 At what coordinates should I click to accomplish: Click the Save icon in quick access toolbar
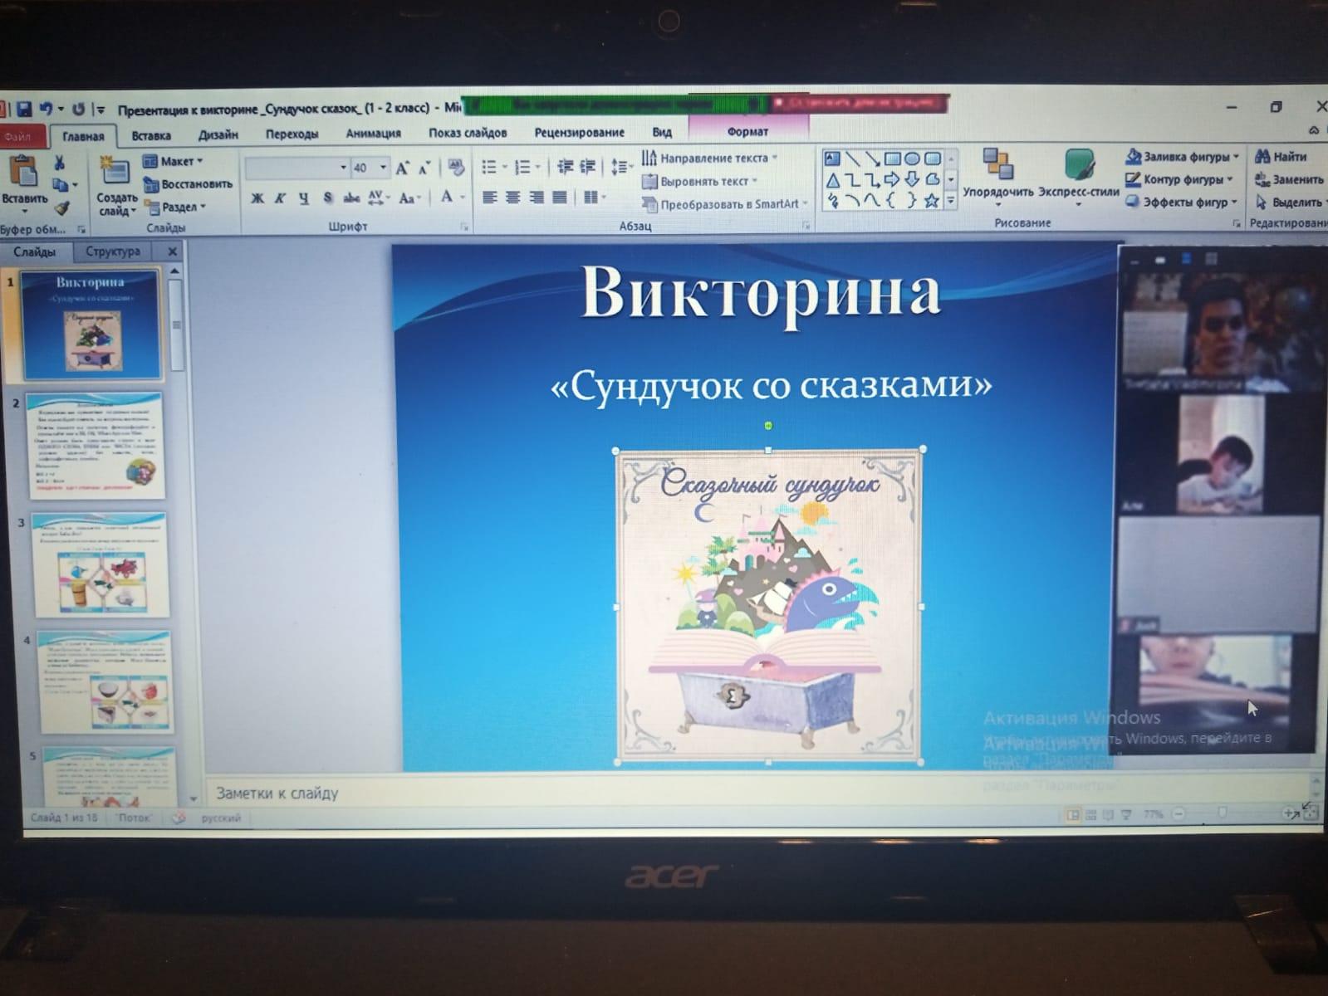[24, 109]
